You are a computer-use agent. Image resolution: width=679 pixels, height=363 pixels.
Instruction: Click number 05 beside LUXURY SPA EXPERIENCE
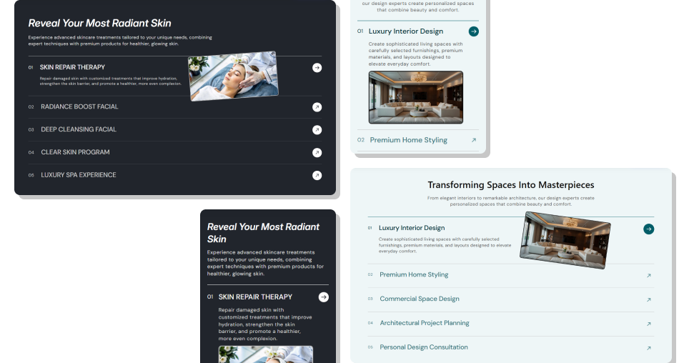(x=31, y=175)
